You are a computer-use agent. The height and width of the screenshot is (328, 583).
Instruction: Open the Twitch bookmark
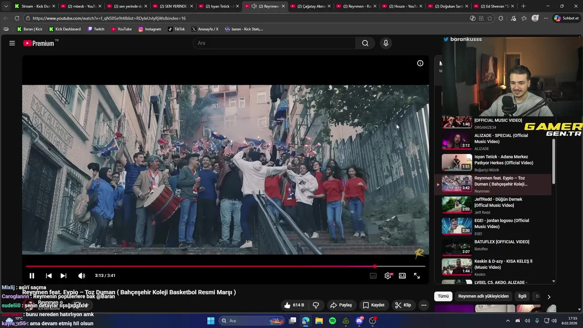(x=96, y=29)
